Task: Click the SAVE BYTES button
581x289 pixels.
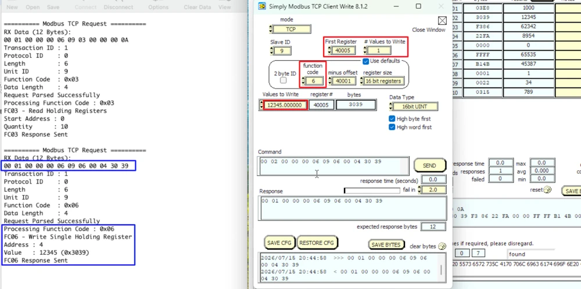Action: click(386, 244)
